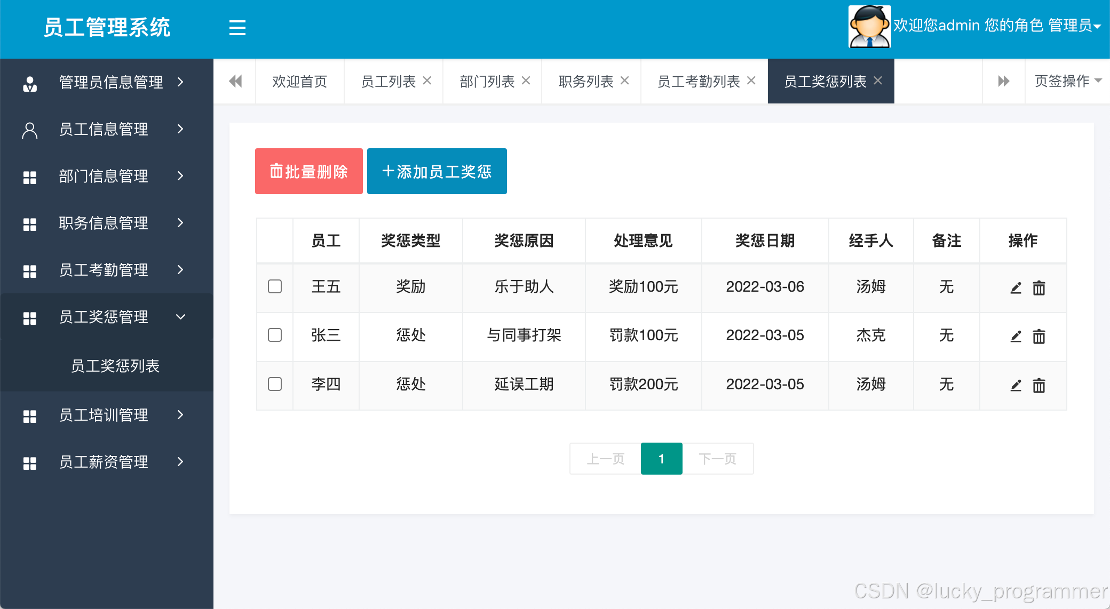
Task: Collapse the 员工奖惩管理 sidebar section
Action: 104,317
